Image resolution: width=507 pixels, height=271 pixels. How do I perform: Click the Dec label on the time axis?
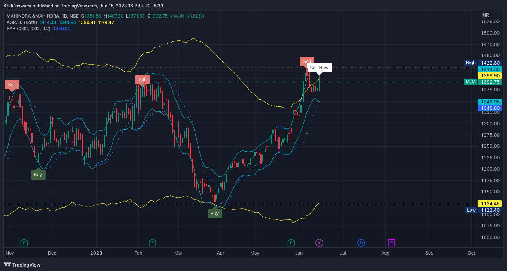(x=52, y=253)
